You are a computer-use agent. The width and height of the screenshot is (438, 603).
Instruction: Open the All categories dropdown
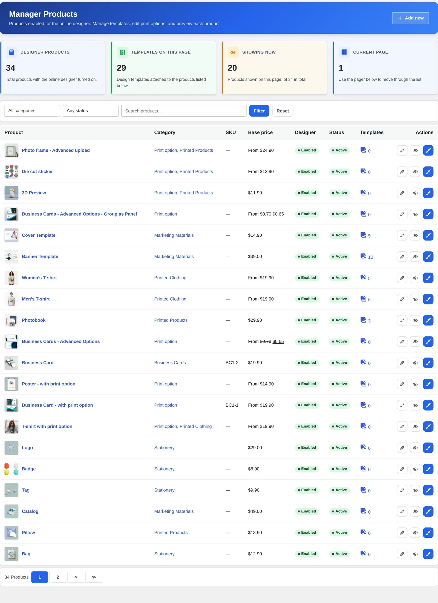coord(32,111)
